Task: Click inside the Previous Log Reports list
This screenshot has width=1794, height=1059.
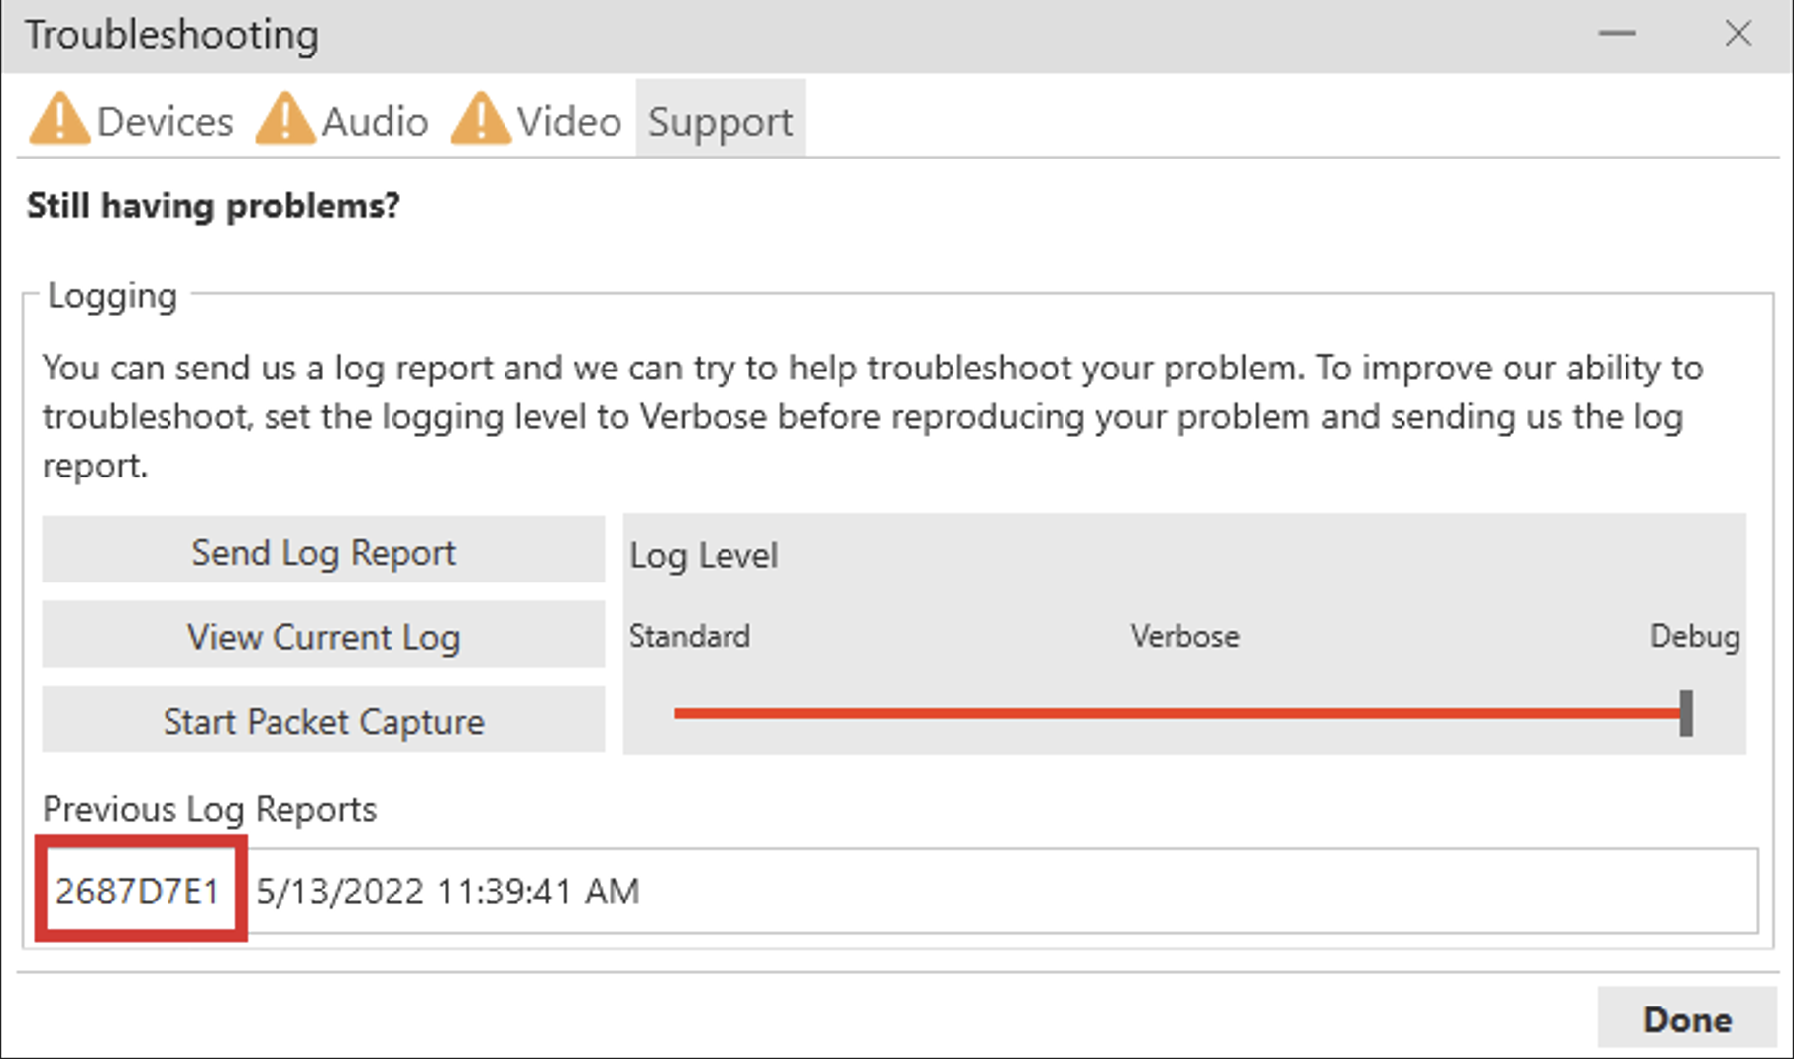Action: [x=892, y=890]
